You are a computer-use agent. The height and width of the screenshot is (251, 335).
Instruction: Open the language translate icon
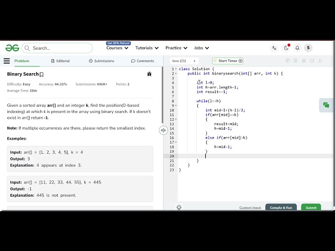pyautogui.click(x=274, y=48)
